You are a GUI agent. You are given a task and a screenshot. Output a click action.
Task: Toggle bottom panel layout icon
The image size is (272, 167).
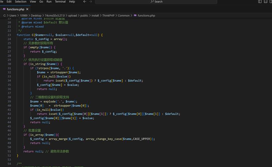coord(266,2)
